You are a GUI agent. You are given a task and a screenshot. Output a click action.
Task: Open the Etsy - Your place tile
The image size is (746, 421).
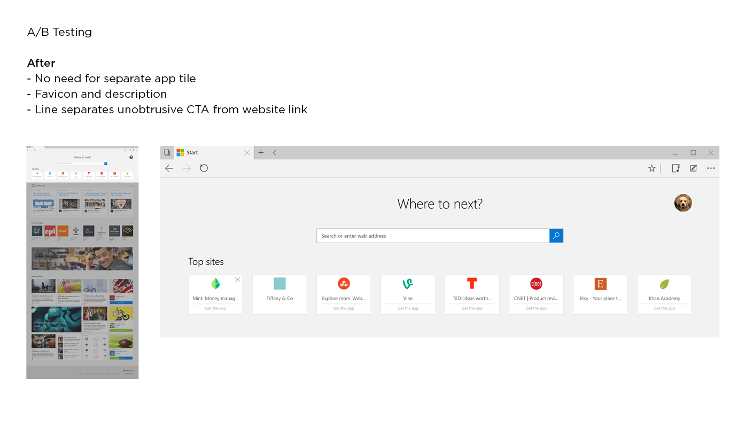(x=600, y=294)
